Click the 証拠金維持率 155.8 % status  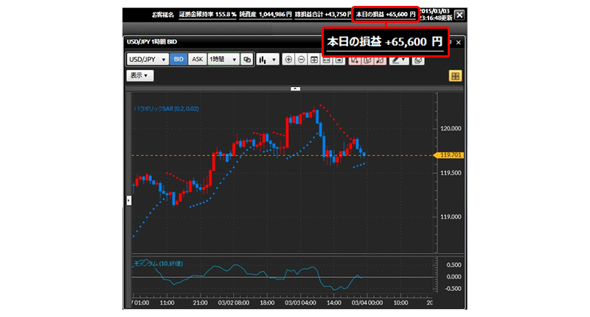click(208, 14)
